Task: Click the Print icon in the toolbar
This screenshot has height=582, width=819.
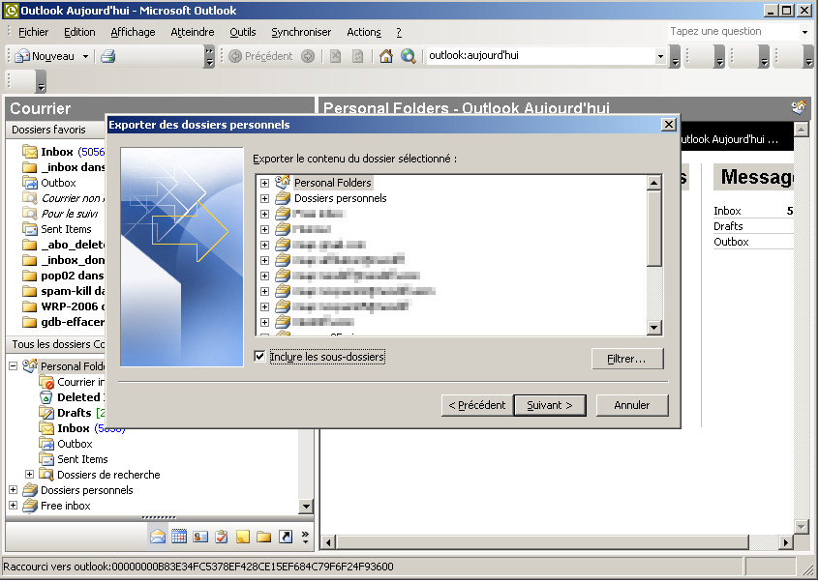Action: click(108, 56)
